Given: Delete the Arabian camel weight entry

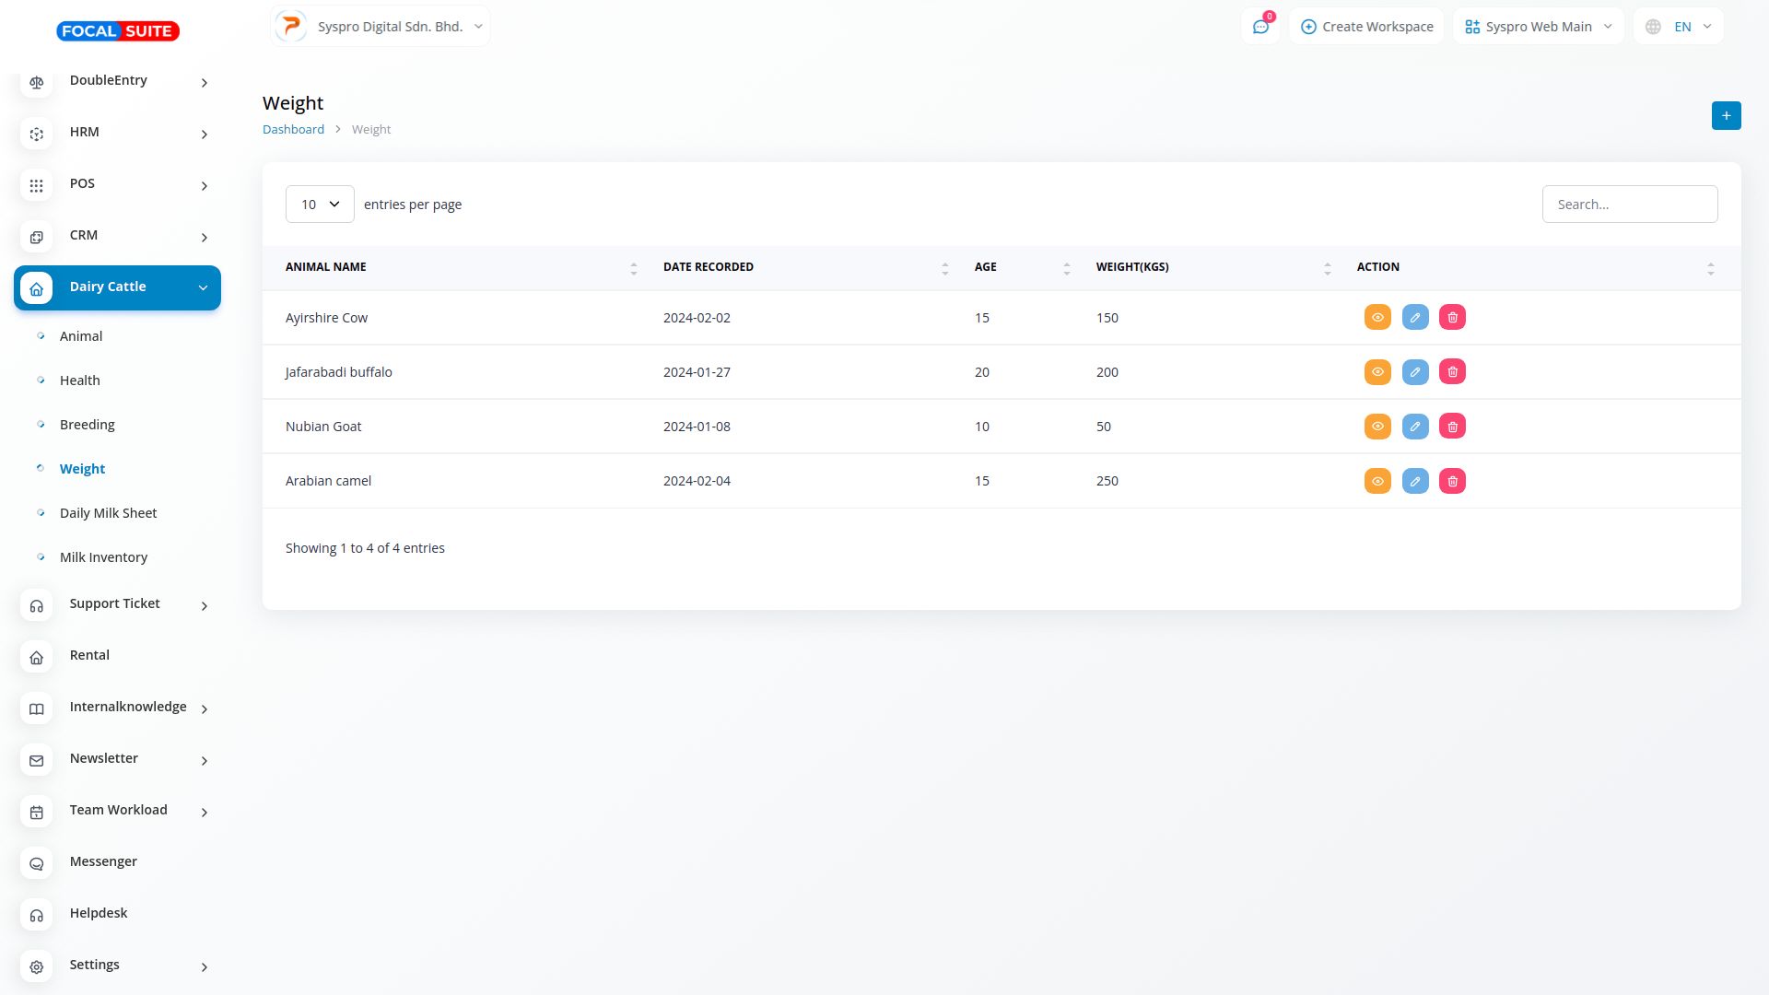Looking at the screenshot, I should click(x=1452, y=481).
